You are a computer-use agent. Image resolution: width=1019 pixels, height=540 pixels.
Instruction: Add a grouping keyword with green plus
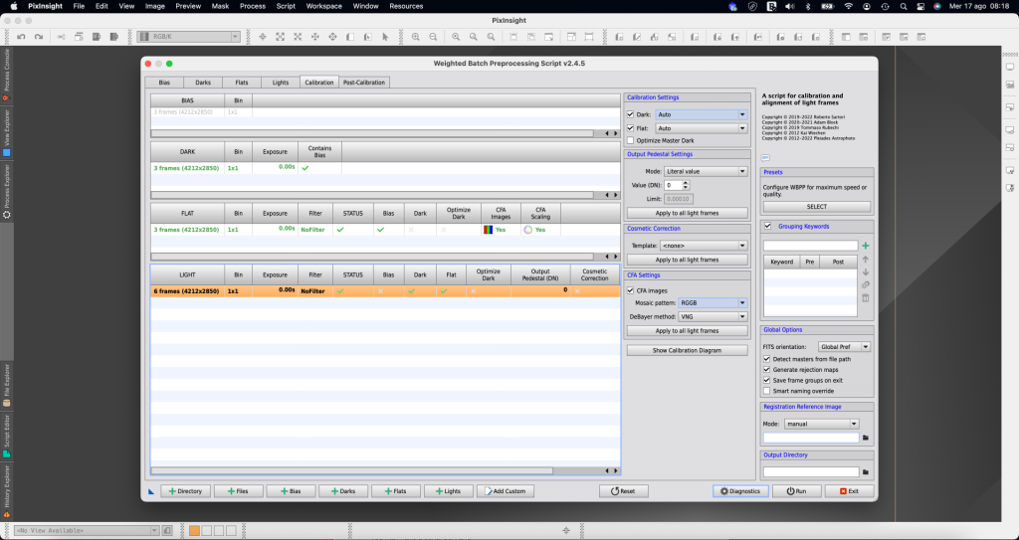pos(866,245)
